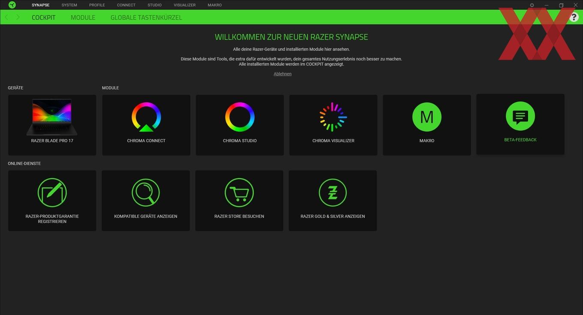This screenshot has width=583, height=315.
Task: Click the BETA-FEEDBACK label text
Action: (x=520, y=140)
